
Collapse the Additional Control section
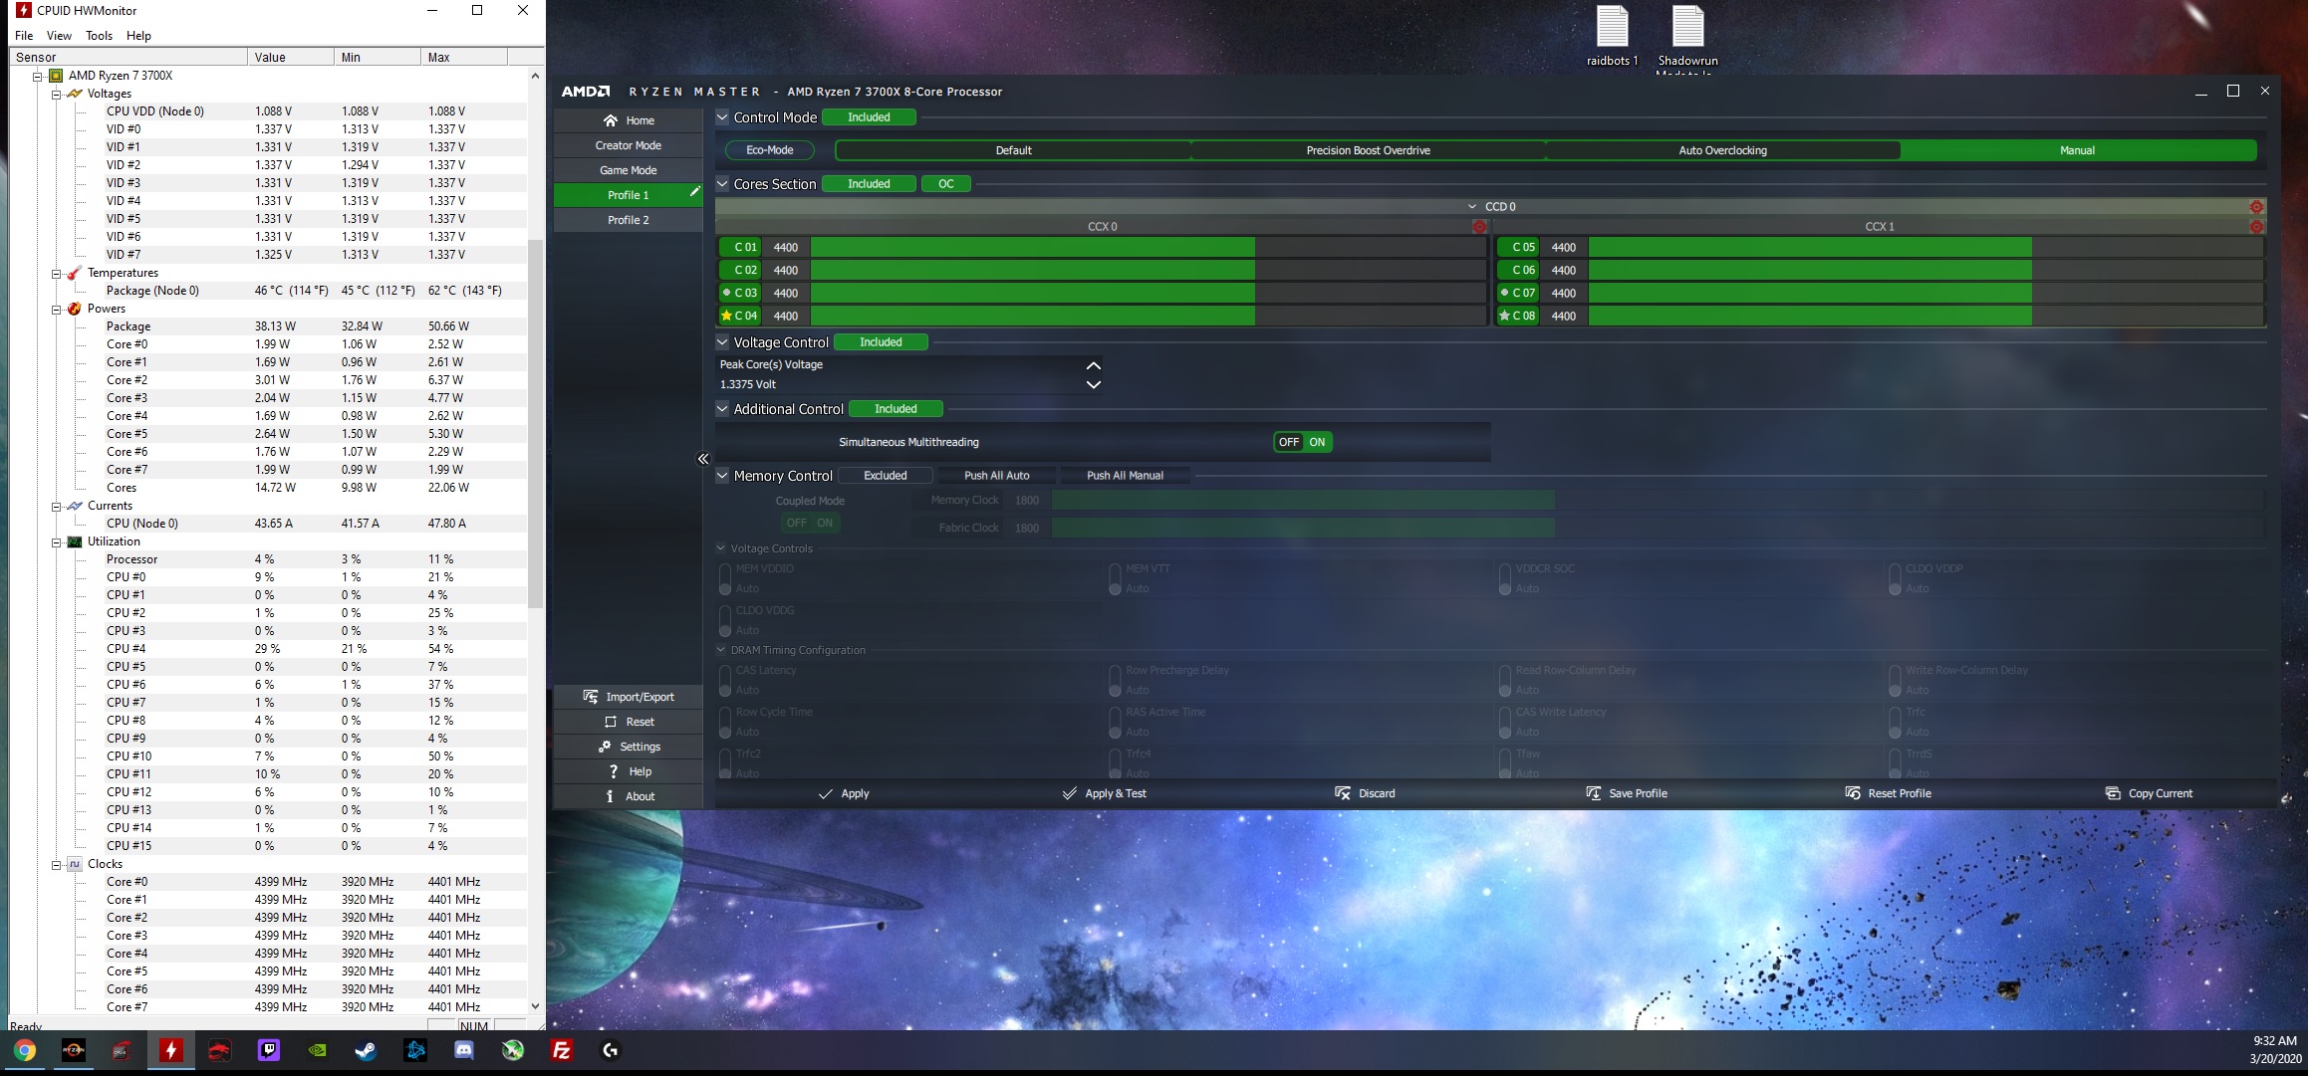(723, 409)
